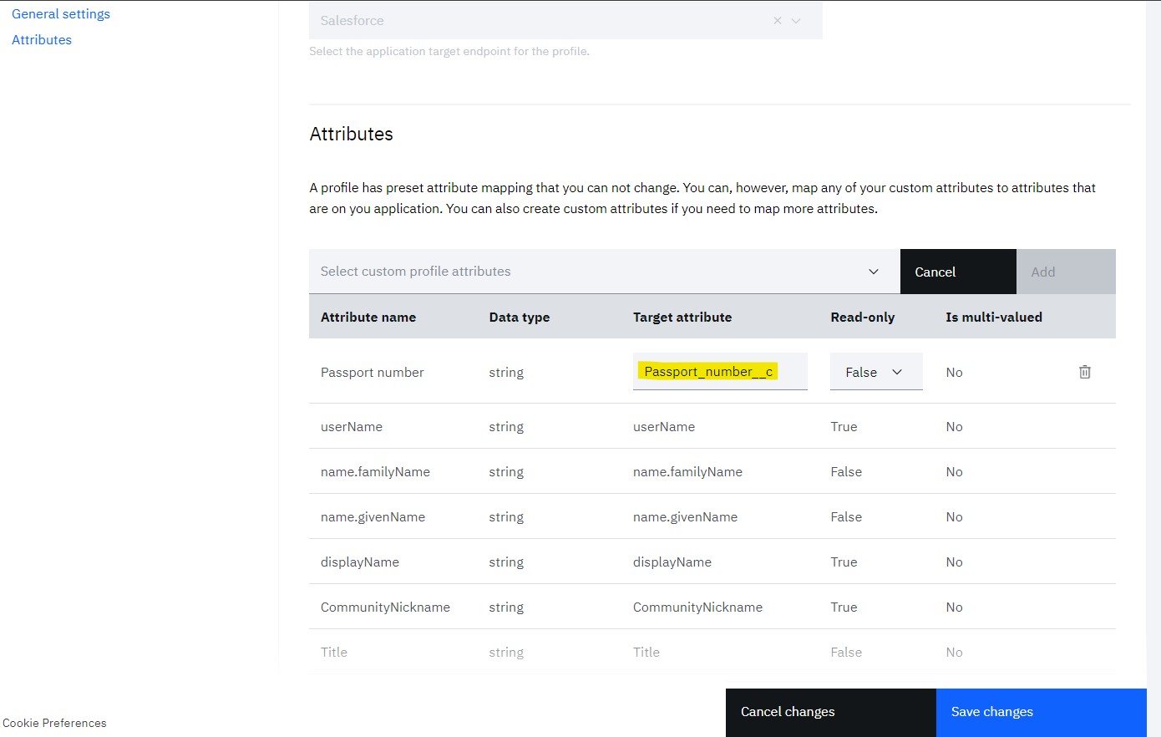The width and height of the screenshot is (1161, 737).
Task: Delete the Passport number attribute row
Action: pyautogui.click(x=1084, y=372)
